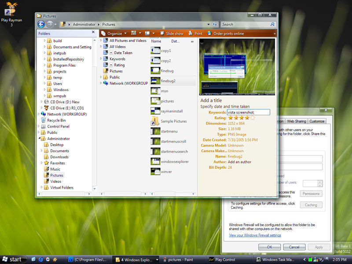This screenshot has height=264, width=352.
Task: Click Add an author field
Action: [239, 162]
